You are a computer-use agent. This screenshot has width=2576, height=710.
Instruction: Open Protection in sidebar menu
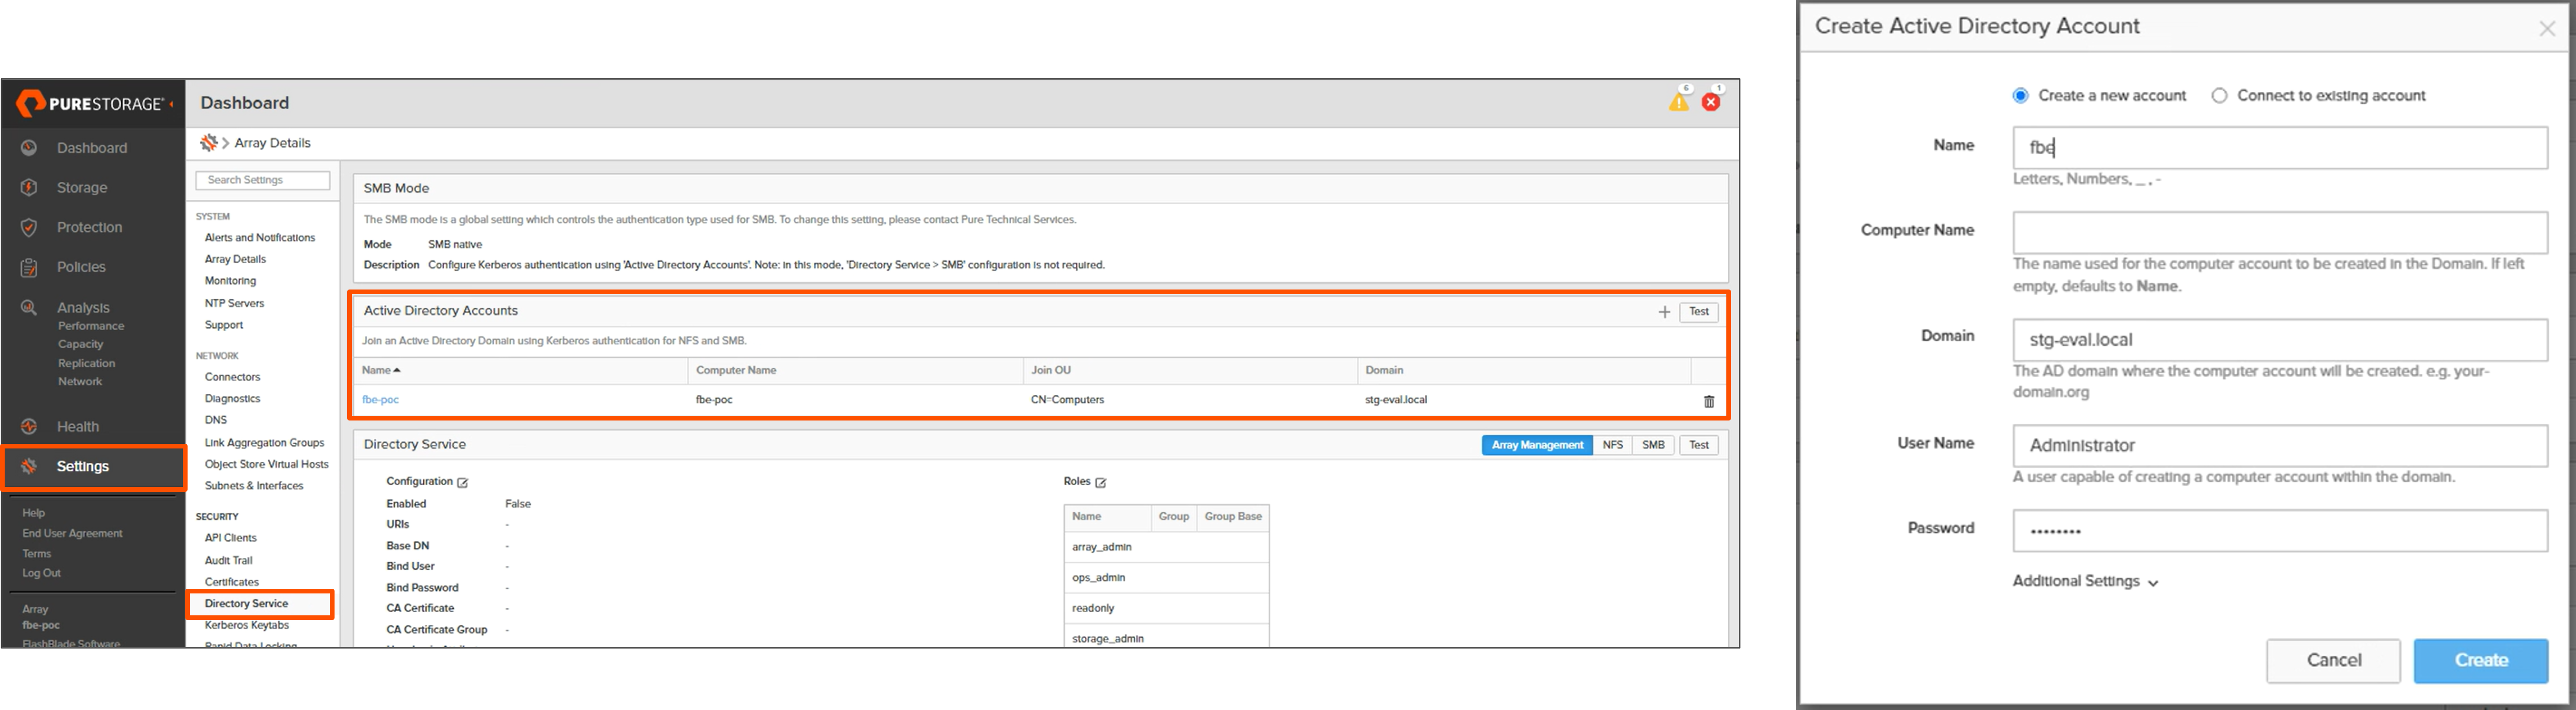pyautogui.click(x=90, y=227)
